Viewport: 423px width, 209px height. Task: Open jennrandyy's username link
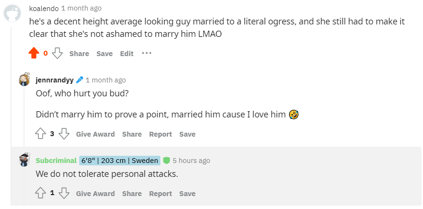55,80
